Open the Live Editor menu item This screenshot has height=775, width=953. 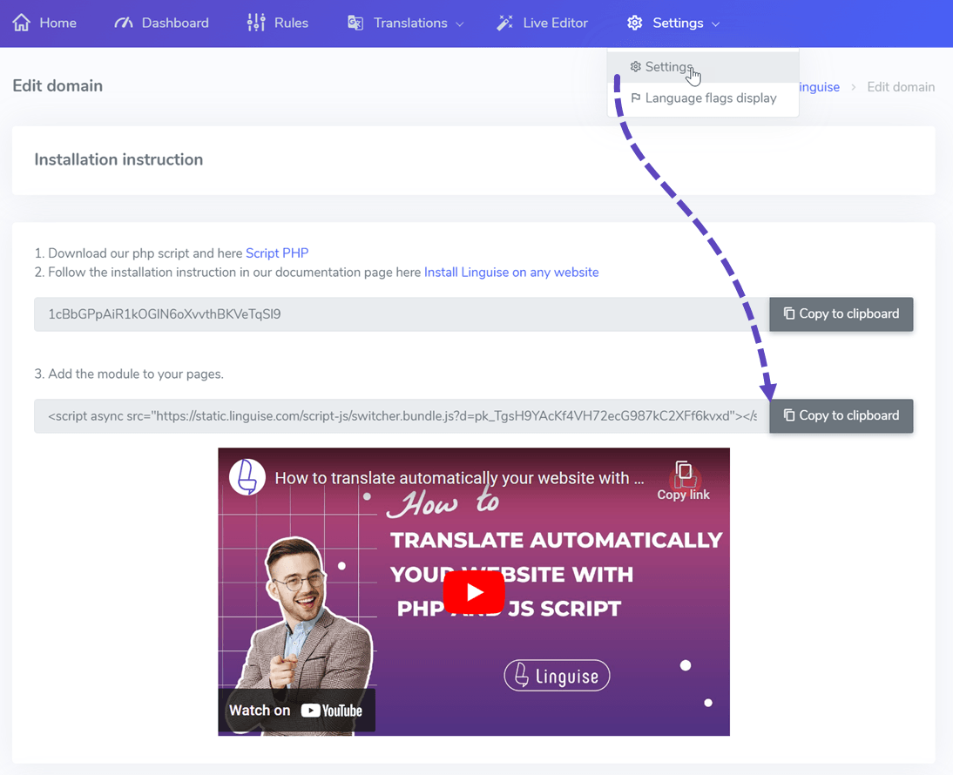tap(542, 24)
